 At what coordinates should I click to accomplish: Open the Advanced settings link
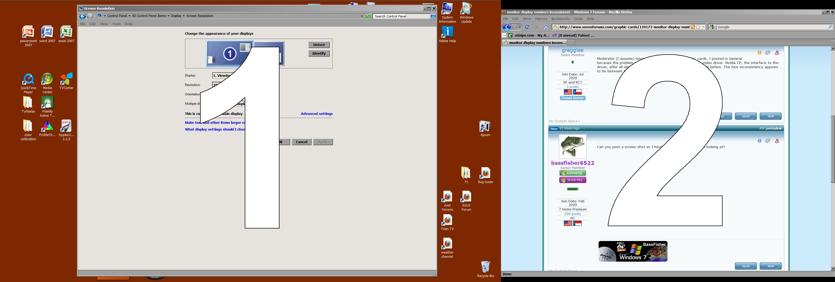(317, 114)
